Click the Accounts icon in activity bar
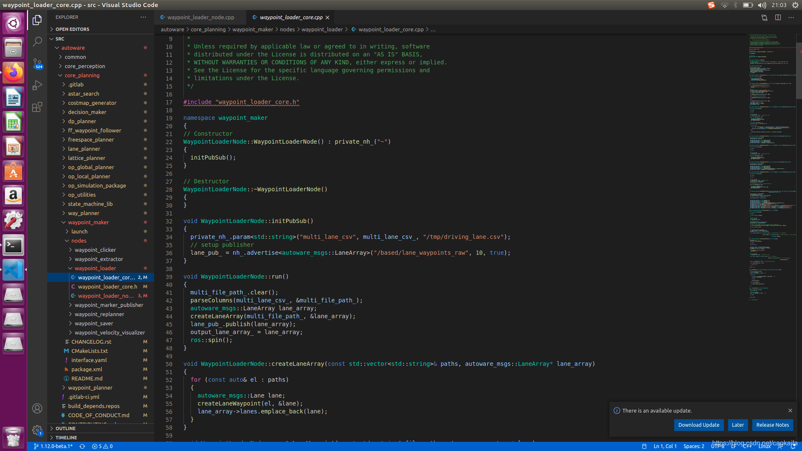This screenshot has height=451, width=802. [37, 408]
